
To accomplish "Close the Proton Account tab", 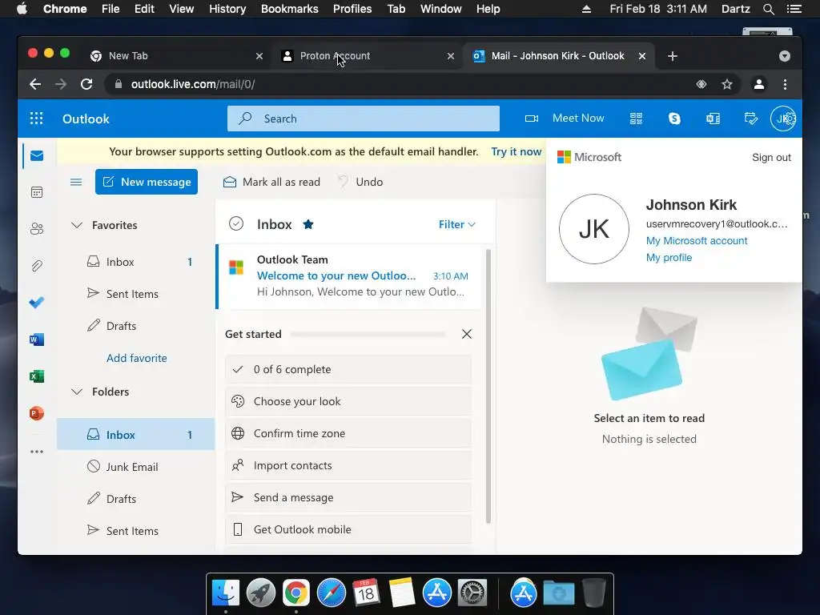I will coord(450,56).
